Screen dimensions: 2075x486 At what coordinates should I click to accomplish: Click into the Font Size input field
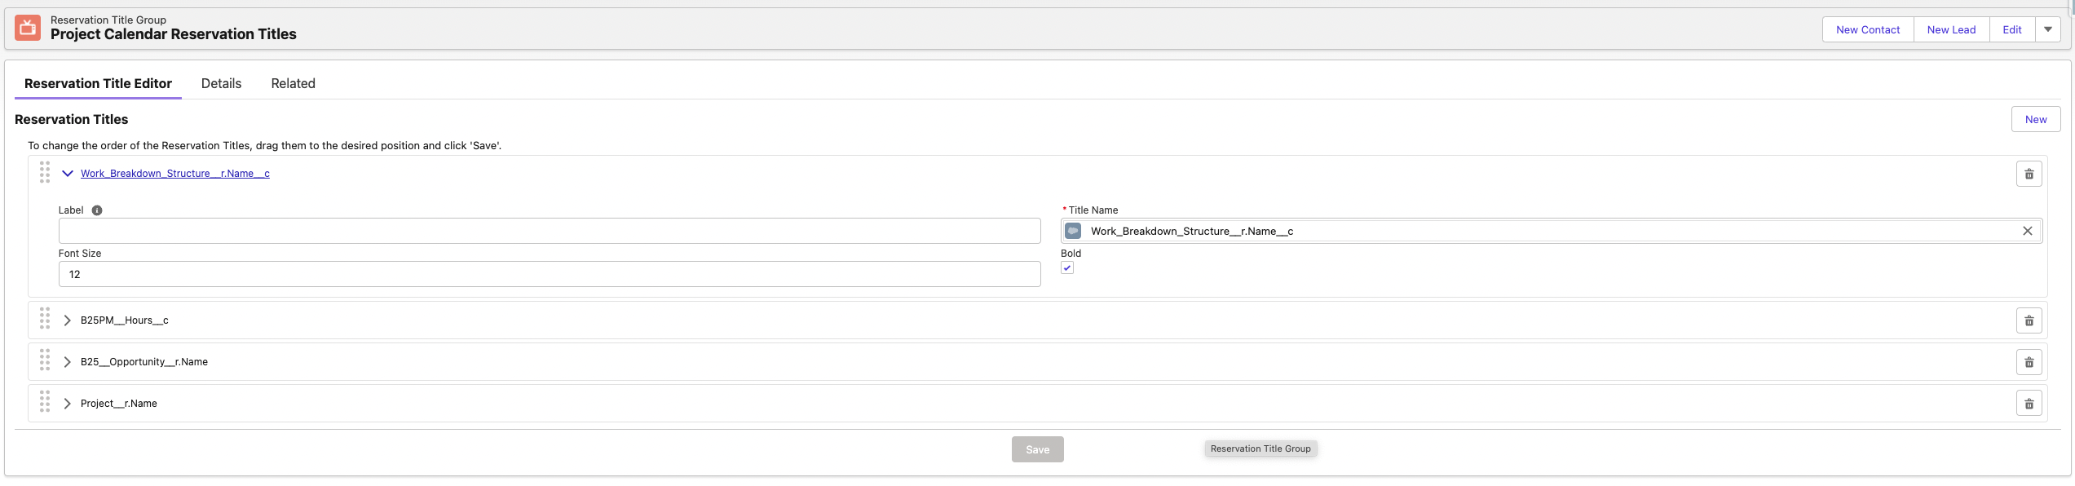(x=549, y=274)
